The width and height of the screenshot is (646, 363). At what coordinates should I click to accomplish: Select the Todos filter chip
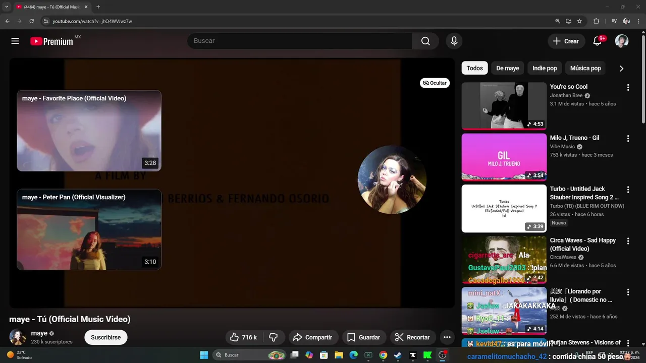click(474, 68)
